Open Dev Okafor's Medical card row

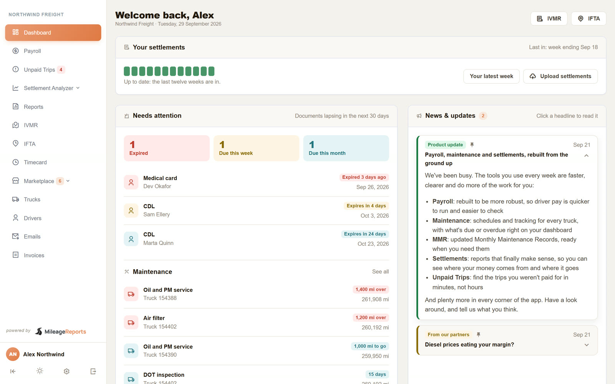[x=256, y=182]
